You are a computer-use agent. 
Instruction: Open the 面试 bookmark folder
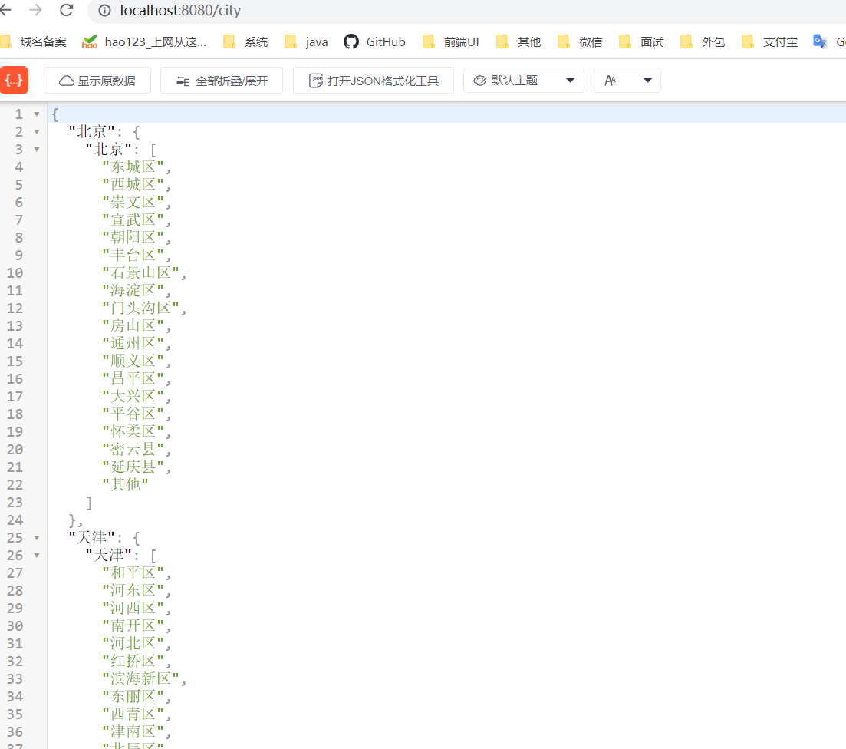641,41
